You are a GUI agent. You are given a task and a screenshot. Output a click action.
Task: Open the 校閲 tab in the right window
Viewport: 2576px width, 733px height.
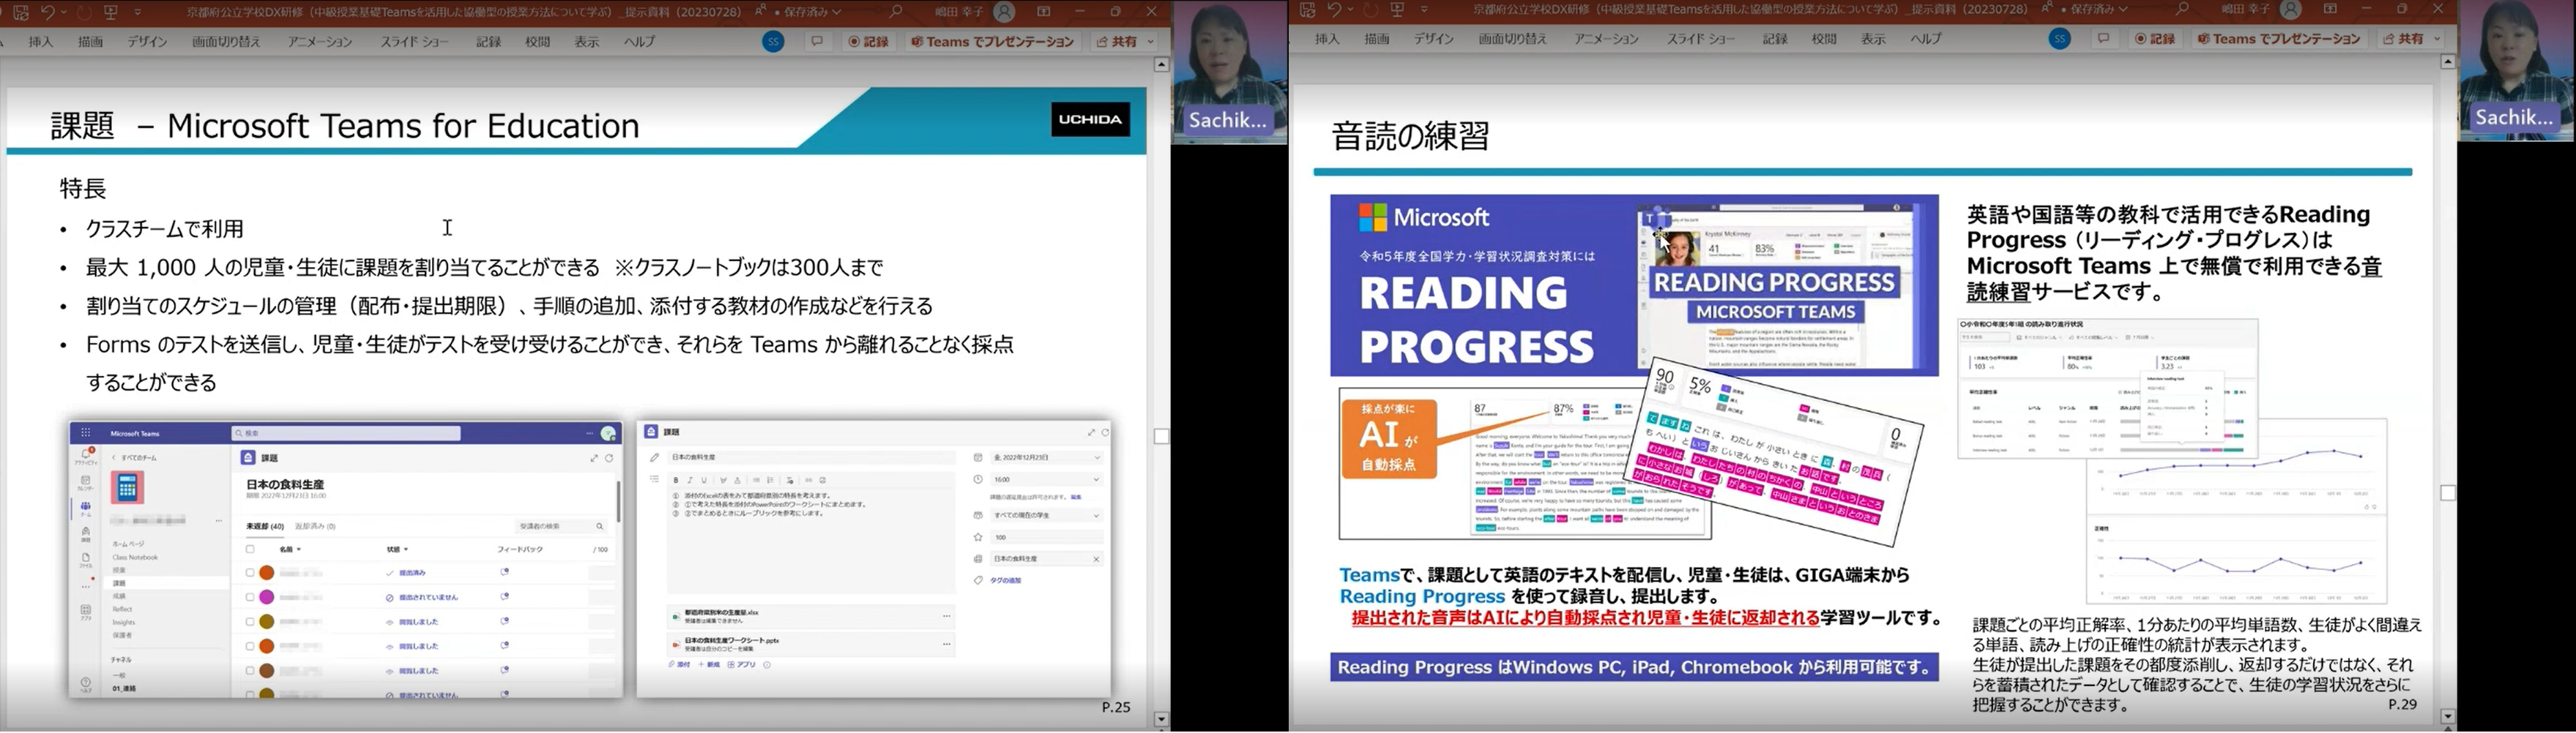click(x=1825, y=39)
